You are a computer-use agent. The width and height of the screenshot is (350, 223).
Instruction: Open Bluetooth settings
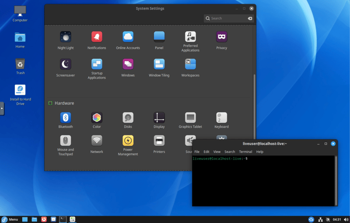(x=65, y=118)
